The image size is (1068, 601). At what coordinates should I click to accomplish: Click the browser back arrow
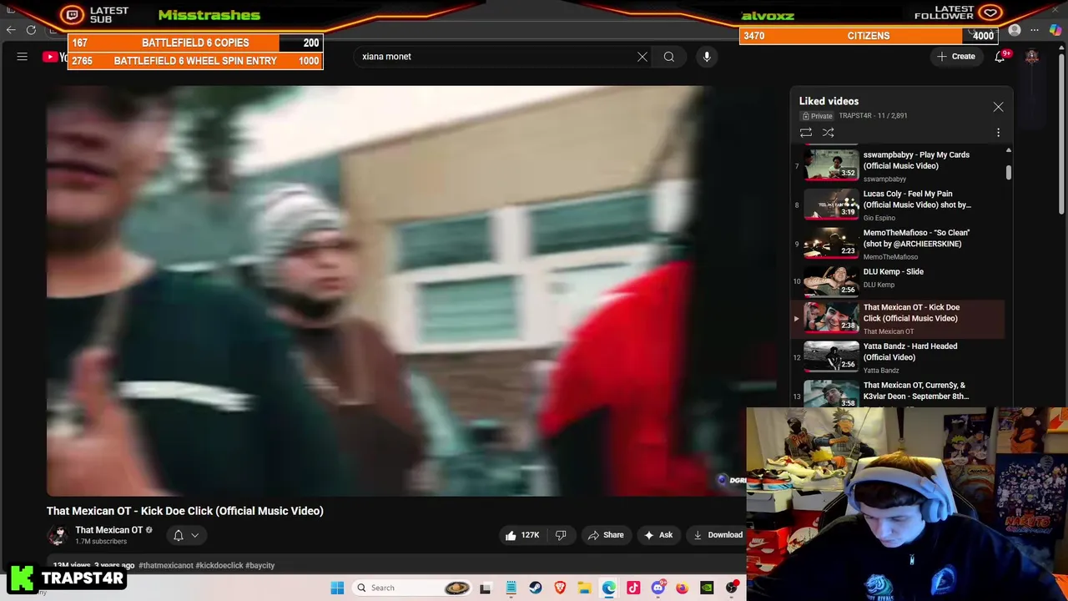pos(11,30)
